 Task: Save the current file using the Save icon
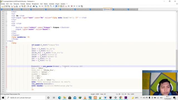[x=7, y=6]
